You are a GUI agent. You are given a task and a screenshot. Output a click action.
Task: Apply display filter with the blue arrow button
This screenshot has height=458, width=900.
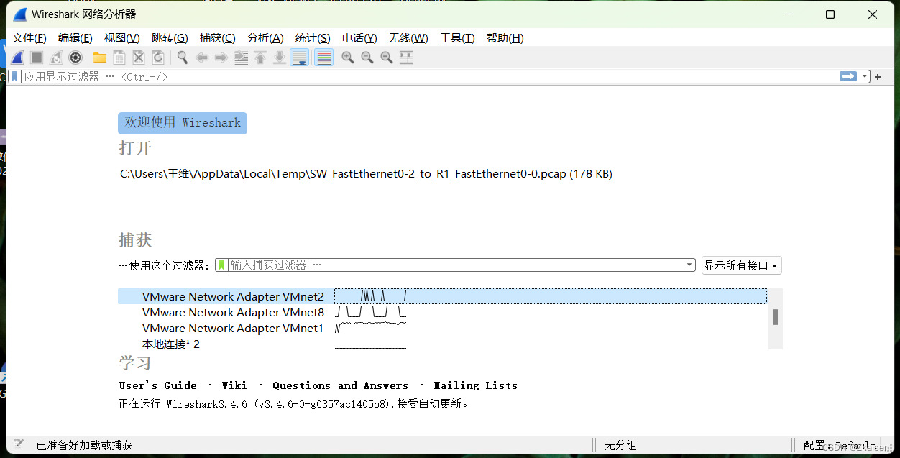(848, 76)
